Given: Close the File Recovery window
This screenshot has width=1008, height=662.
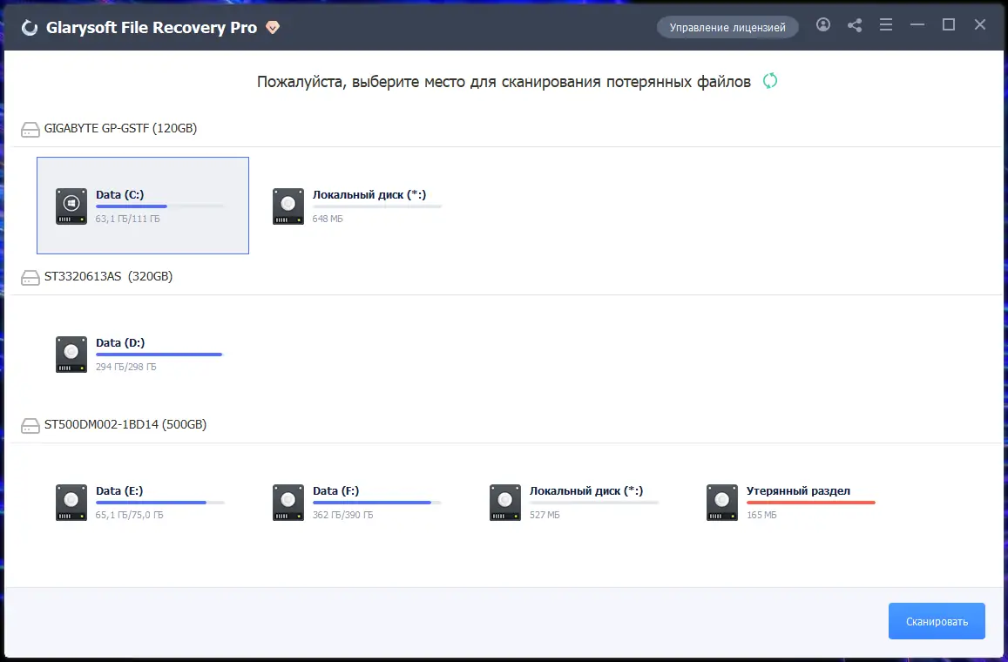Looking at the screenshot, I should [980, 24].
